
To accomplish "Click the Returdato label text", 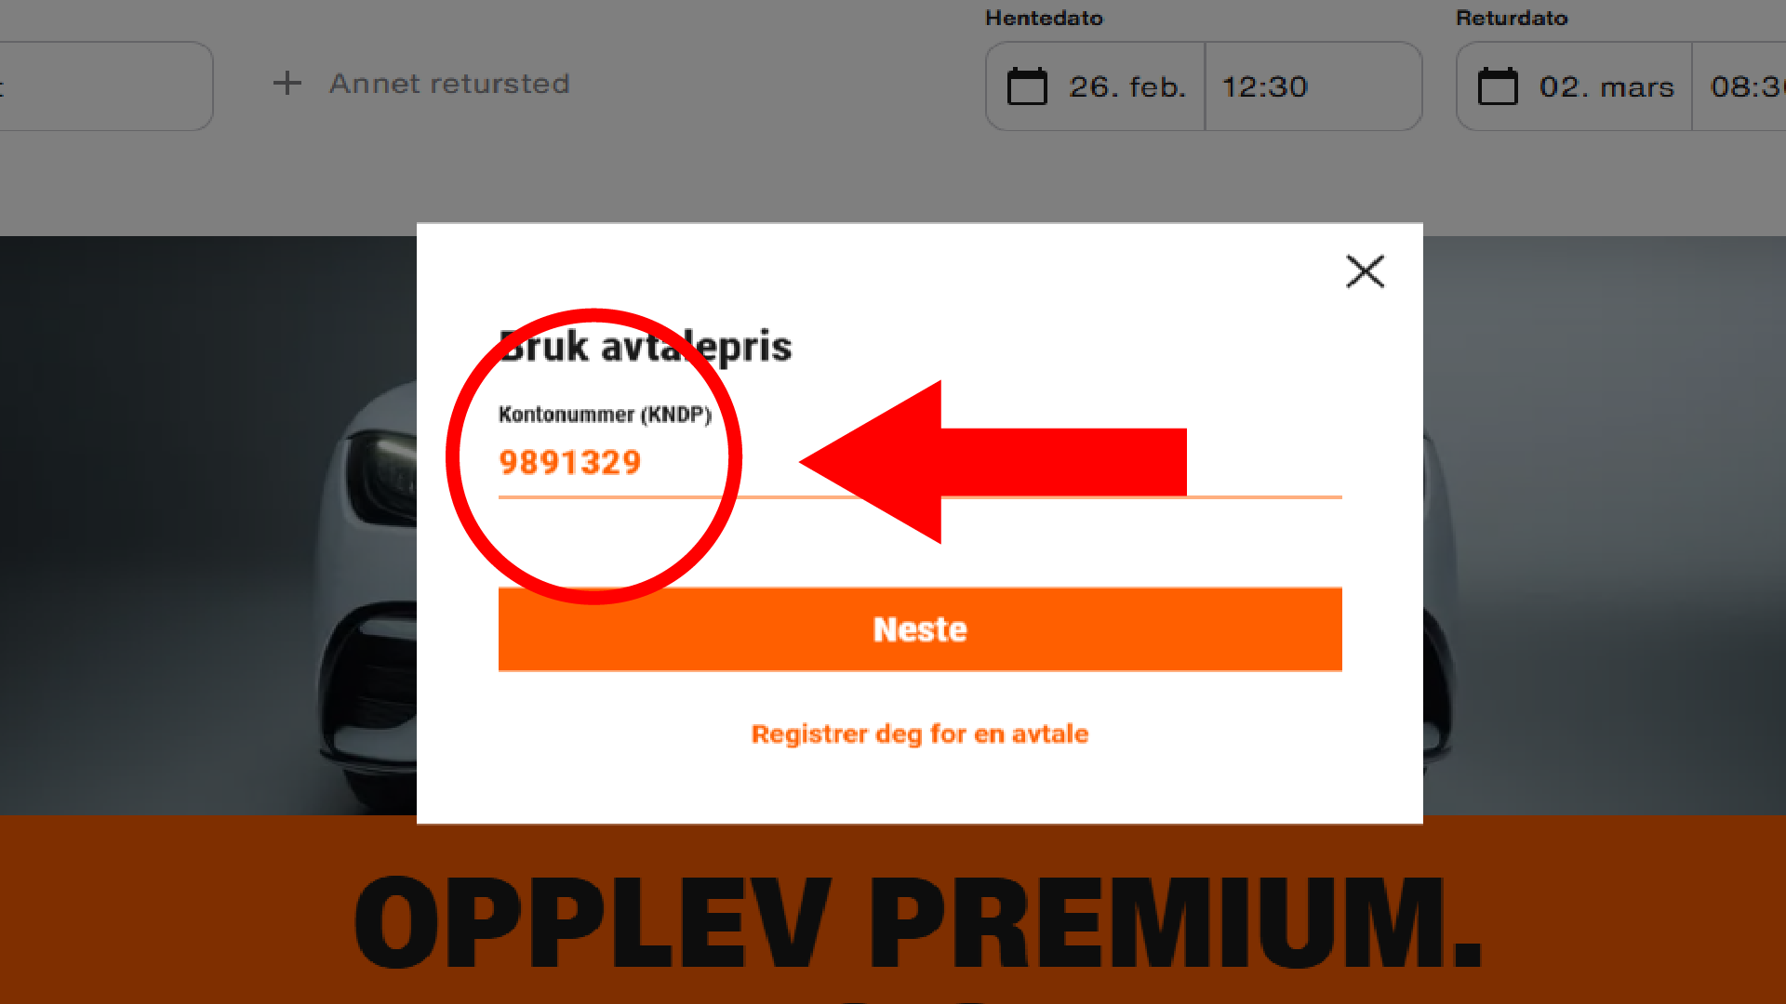I will 1512,18.
